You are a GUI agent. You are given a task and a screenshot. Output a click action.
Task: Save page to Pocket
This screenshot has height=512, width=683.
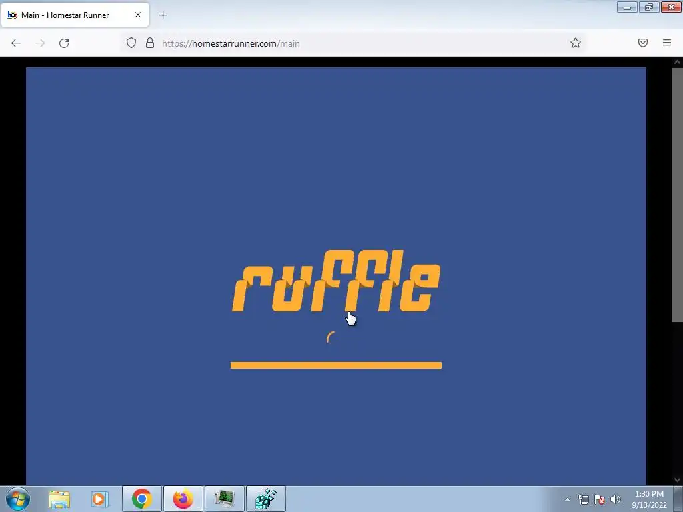643,43
